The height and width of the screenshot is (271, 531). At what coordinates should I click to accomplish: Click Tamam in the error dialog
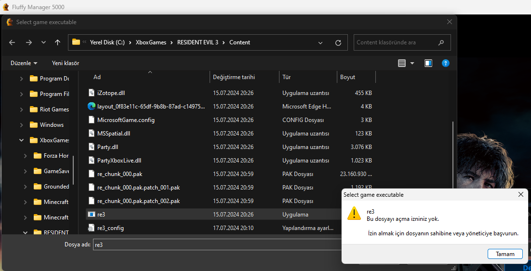[x=505, y=254]
